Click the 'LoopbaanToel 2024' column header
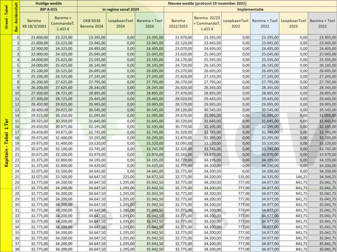337x252 pixels. click(x=121, y=23)
